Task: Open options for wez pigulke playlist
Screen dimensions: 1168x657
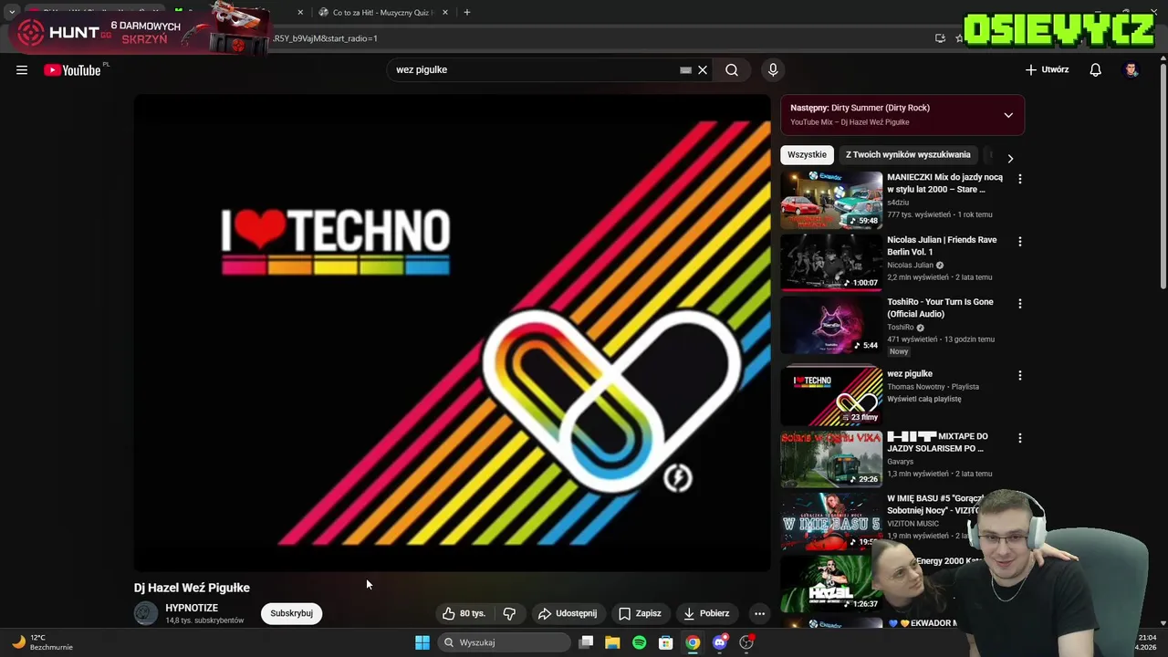Action: point(1019,375)
